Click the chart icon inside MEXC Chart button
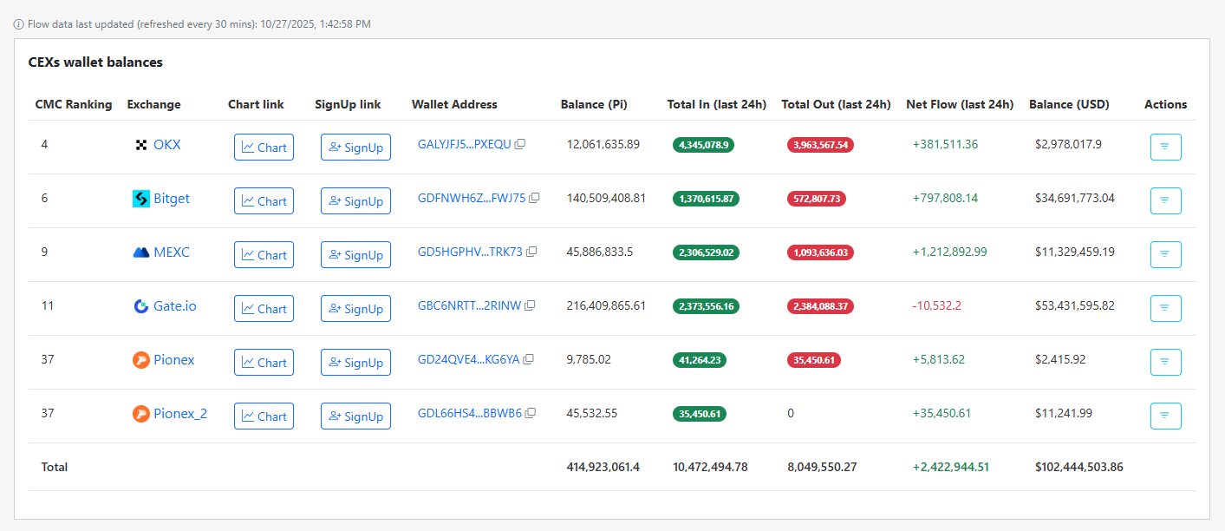Image resolution: width=1225 pixels, height=531 pixels. [x=250, y=254]
